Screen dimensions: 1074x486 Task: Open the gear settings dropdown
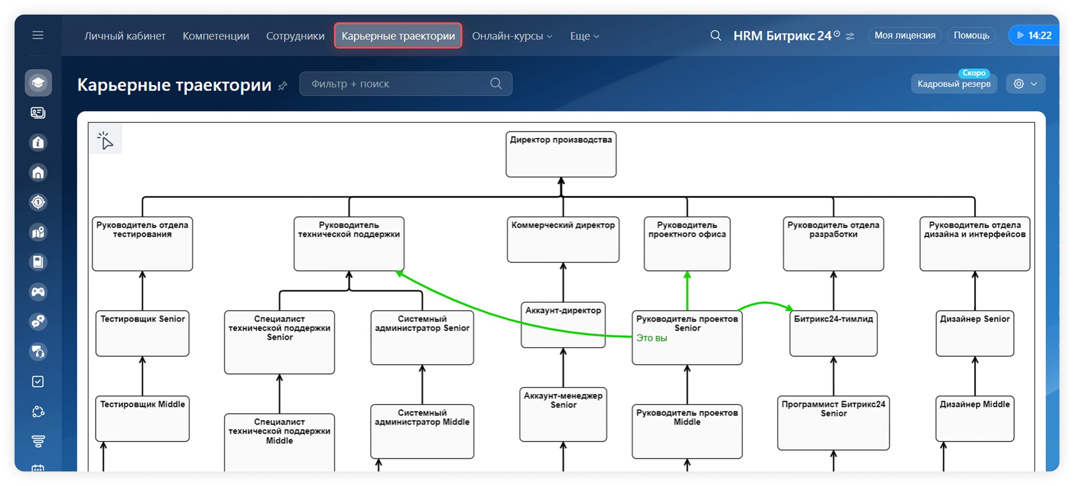[x=1025, y=84]
